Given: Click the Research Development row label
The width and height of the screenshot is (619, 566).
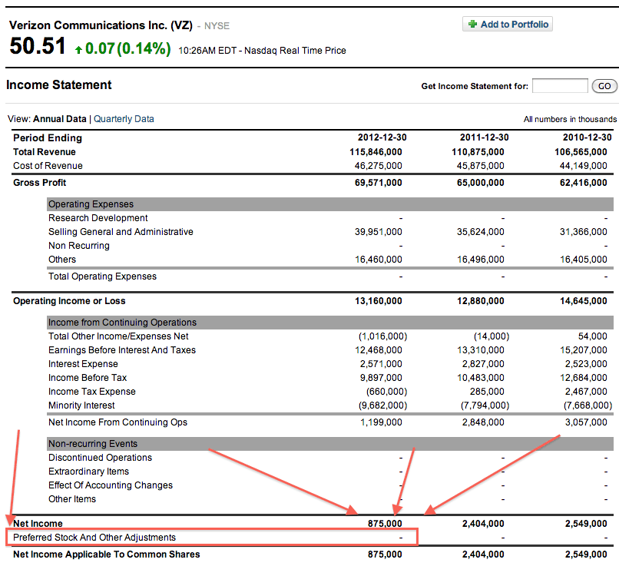Looking at the screenshot, I should pos(98,218).
